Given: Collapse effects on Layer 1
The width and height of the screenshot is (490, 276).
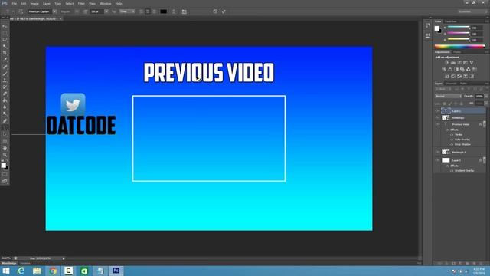Looking at the screenshot, I should coord(485,160).
